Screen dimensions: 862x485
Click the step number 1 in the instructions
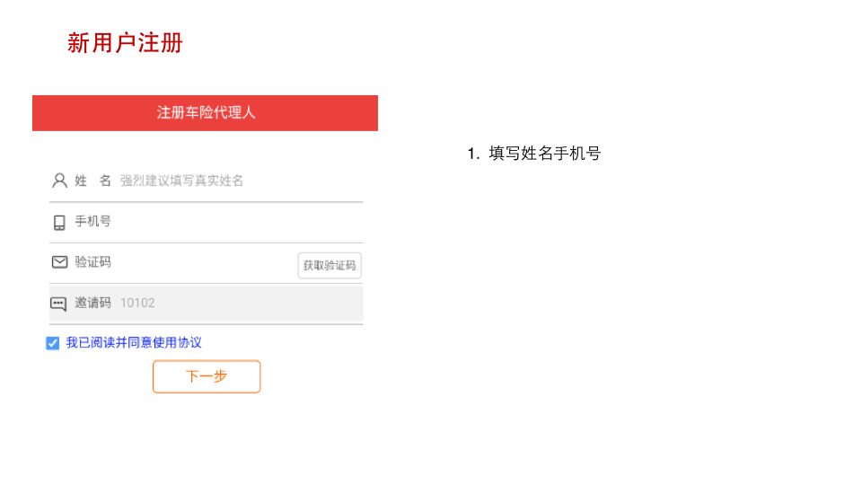point(471,154)
